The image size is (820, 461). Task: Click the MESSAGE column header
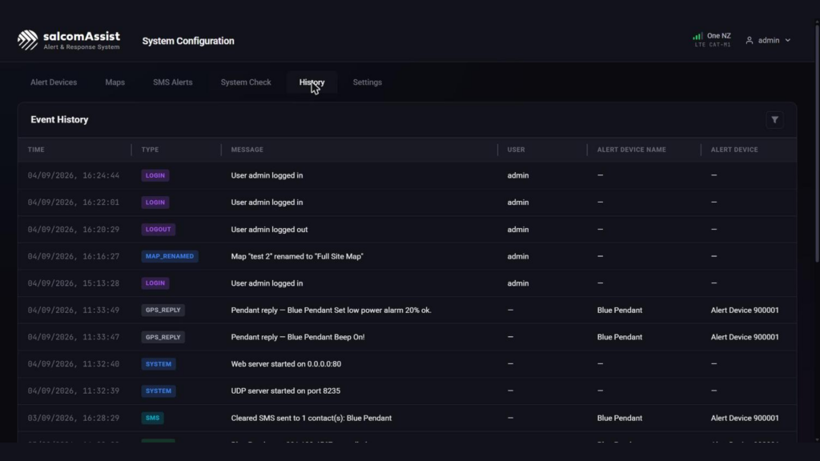pyautogui.click(x=247, y=150)
